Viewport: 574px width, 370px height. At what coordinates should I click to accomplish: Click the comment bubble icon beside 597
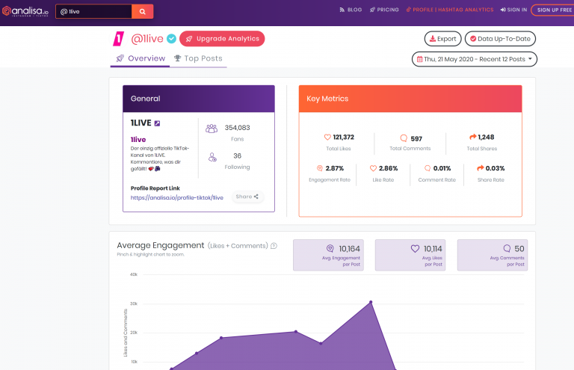404,138
